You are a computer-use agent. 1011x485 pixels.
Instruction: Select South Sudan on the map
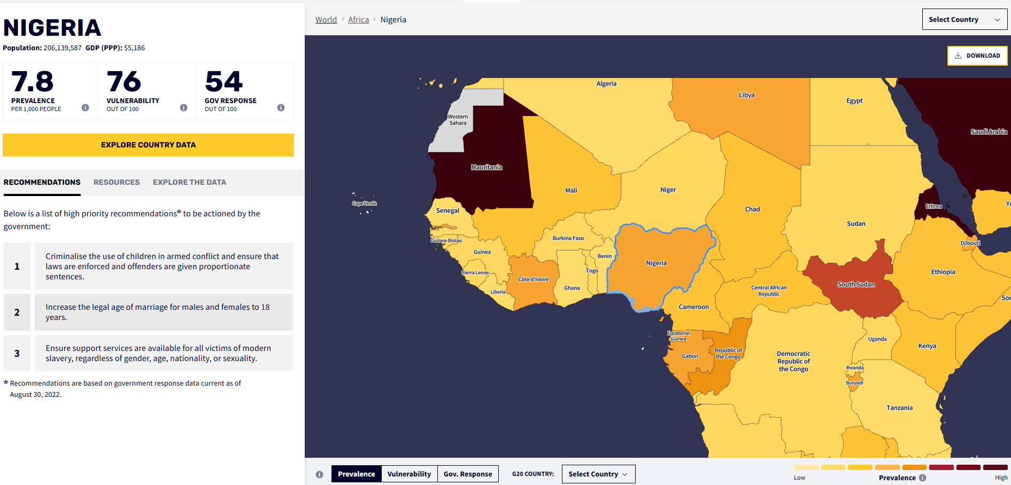coord(856,284)
